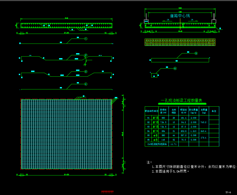The height and width of the screenshot is (195, 237).
Task: Select the count value 52 in the table
Action: [x=174, y=140]
